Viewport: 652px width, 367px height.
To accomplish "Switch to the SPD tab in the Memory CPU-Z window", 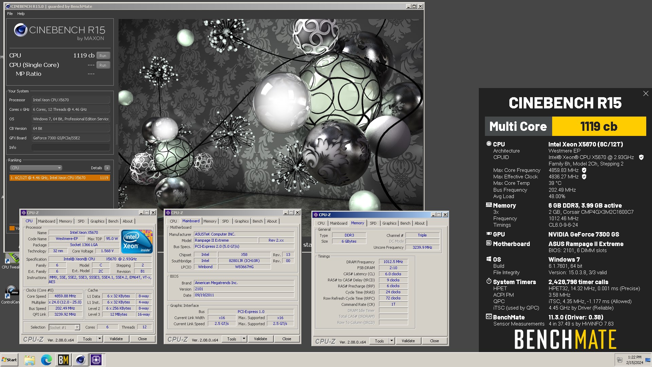I will [373, 223].
